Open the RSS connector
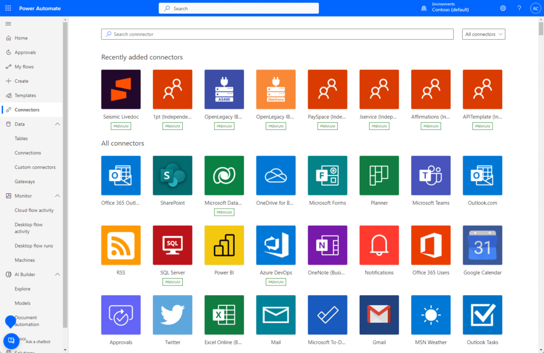 click(121, 245)
